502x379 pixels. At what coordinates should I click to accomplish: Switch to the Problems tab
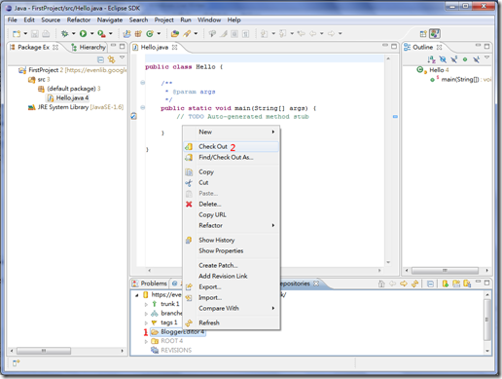[x=150, y=284]
